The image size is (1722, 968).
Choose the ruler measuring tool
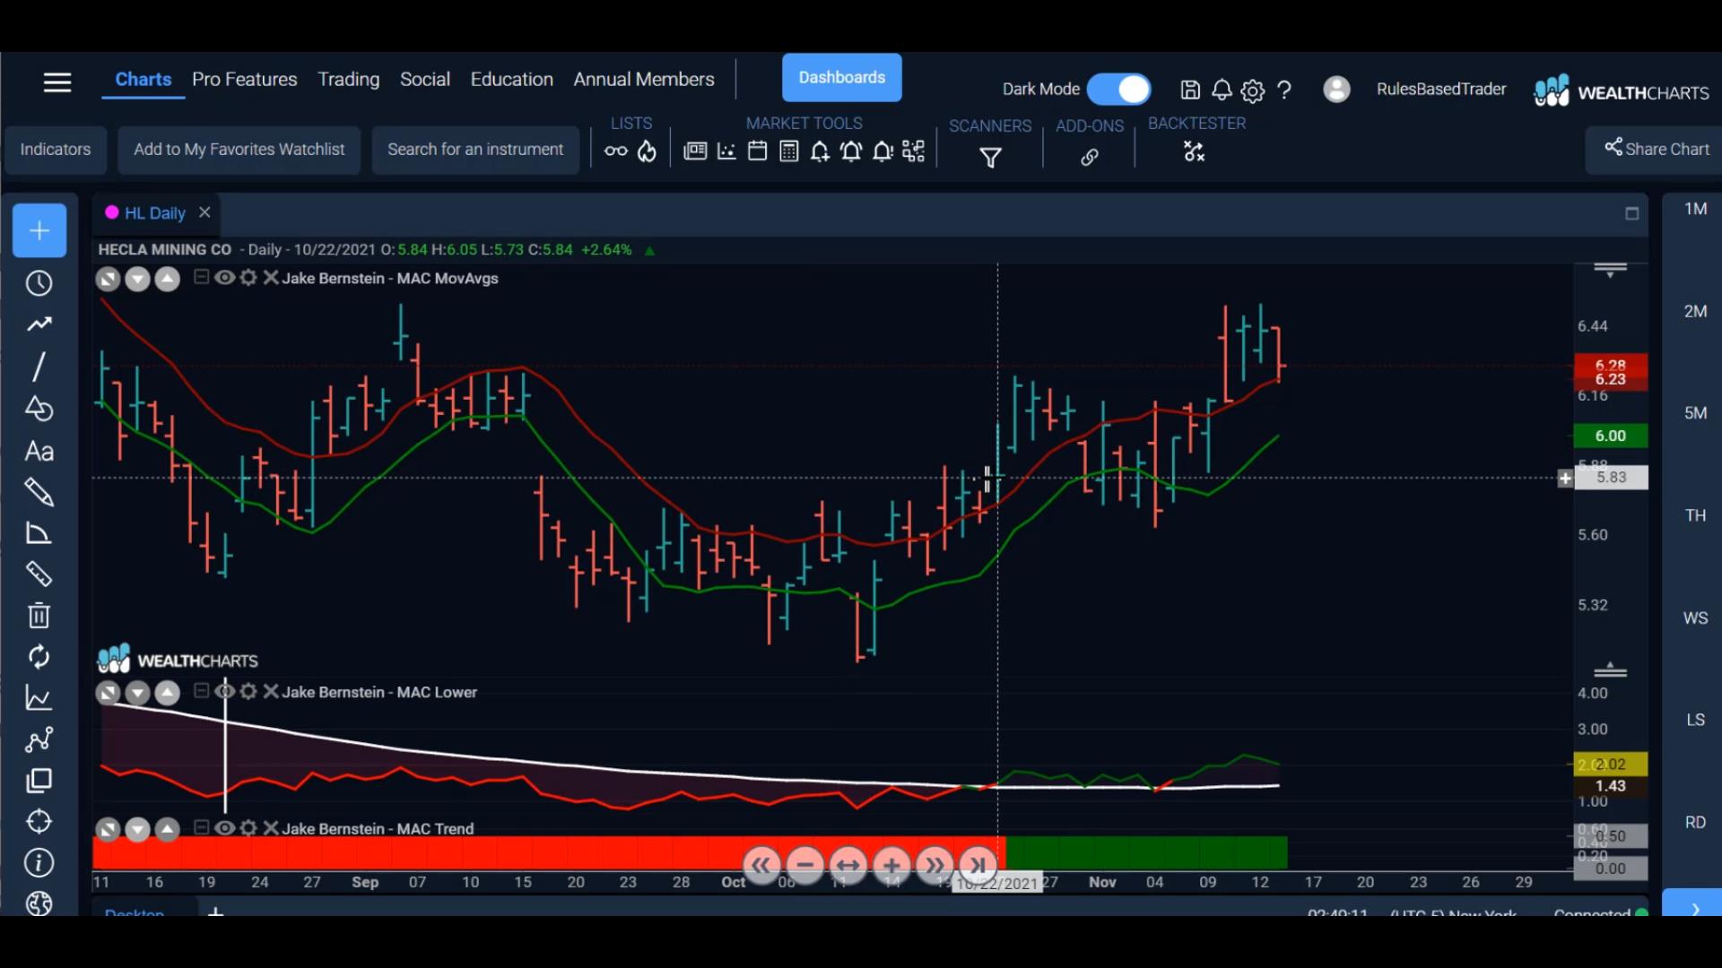(x=39, y=575)
